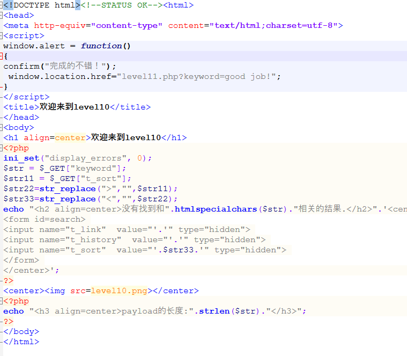Click the '<!--STATUS OK-->' comment
Screen dimensions: 407x356
(x=122, y=5)
